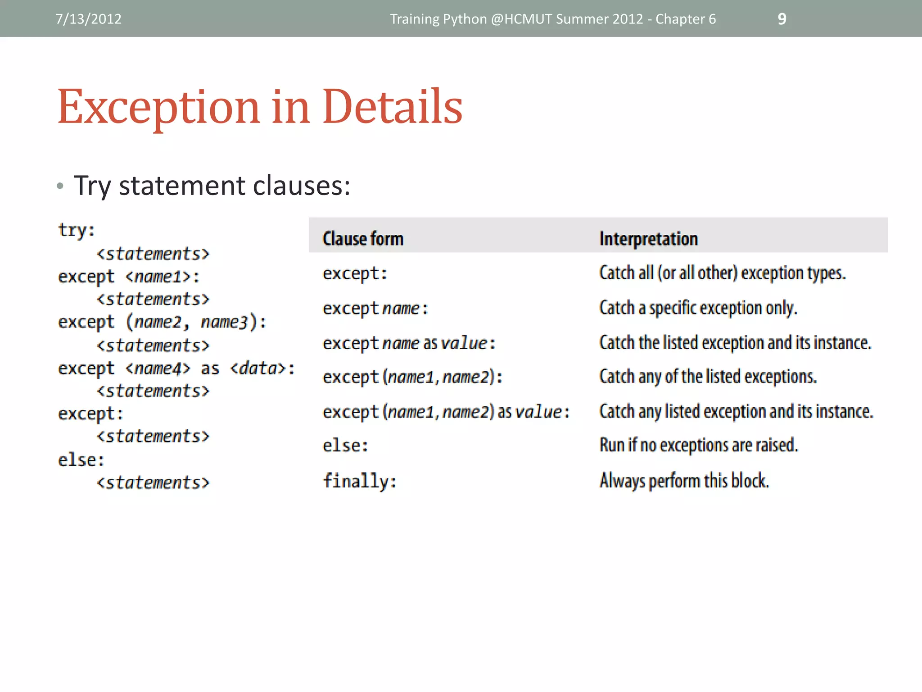
Task: Click the try: code line
Action: pos(77,230)
